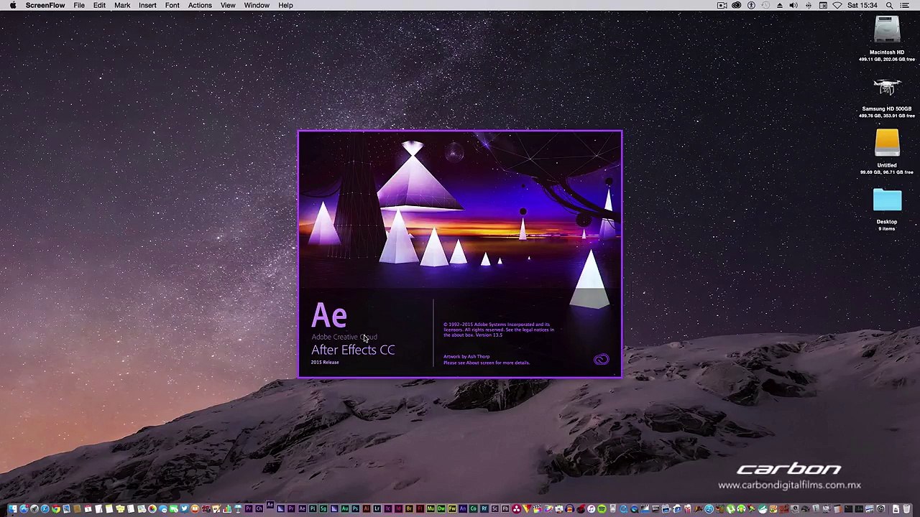920x517 pixels.
Task: Open the Apple menu
Action: 12,5
